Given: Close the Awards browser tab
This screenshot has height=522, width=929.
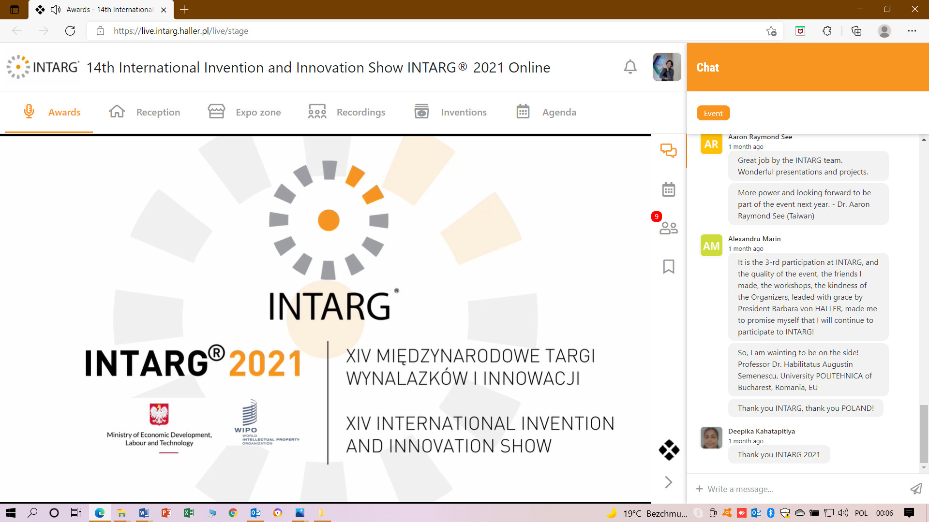Looking at the screenshot, I should (x=164, y=10).
